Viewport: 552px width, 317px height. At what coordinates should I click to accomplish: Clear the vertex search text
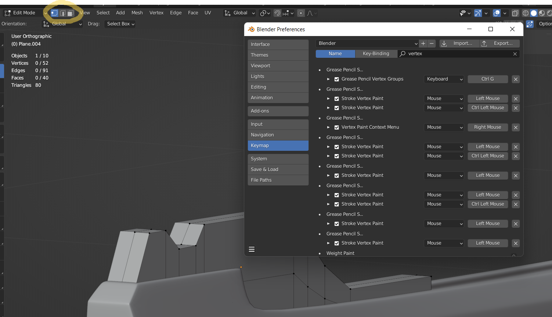point(515,54)
